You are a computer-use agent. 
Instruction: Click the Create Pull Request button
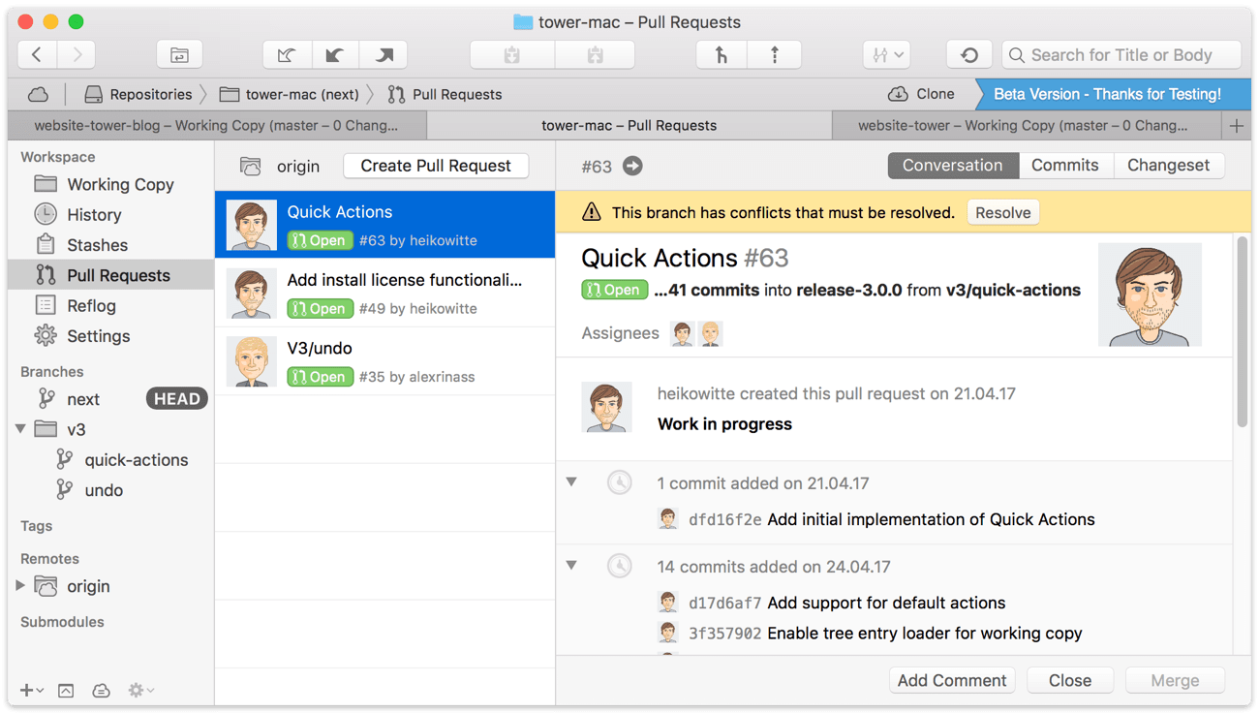pyautogui.click(x=436, y=166)
